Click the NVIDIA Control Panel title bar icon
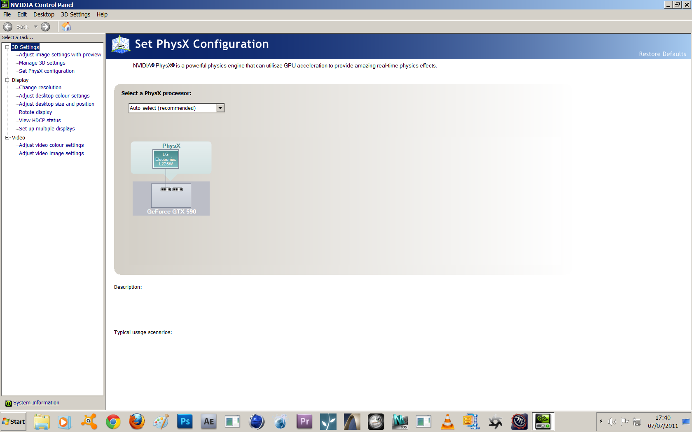Screen dimensions: 692x432 tap(5, 5)
